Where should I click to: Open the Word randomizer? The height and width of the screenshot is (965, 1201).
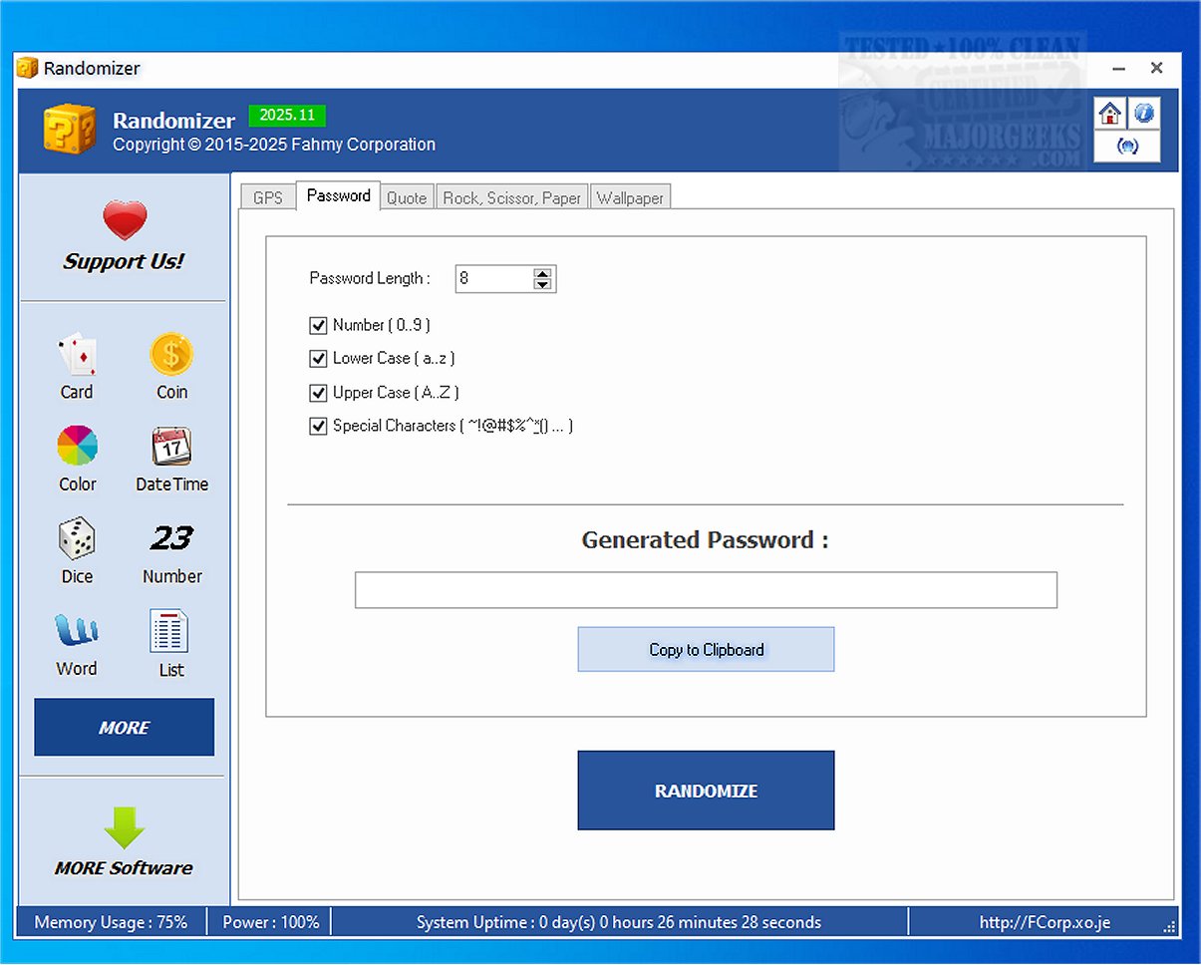pyautogui.click(x=77, y=644)
